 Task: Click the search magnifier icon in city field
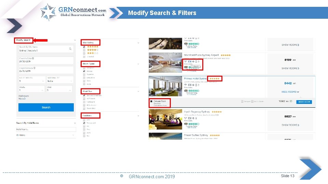point(70,49)
